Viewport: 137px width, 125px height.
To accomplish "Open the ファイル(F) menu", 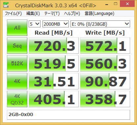I will coord(13,14).
